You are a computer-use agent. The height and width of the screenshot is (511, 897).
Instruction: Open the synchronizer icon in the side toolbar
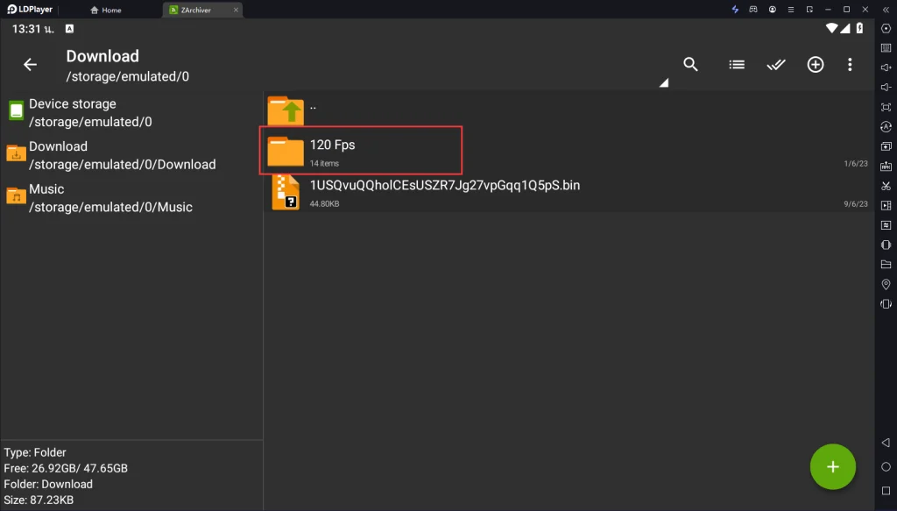[x=886, y=225]
